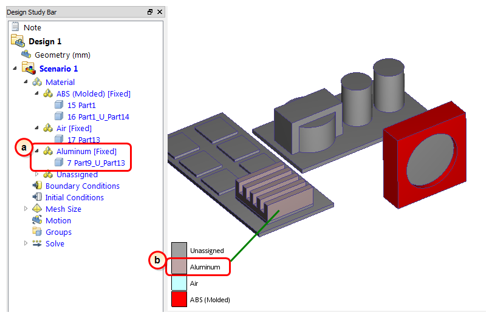Click the Initial Conditions icon

click(x=37, y=197)
